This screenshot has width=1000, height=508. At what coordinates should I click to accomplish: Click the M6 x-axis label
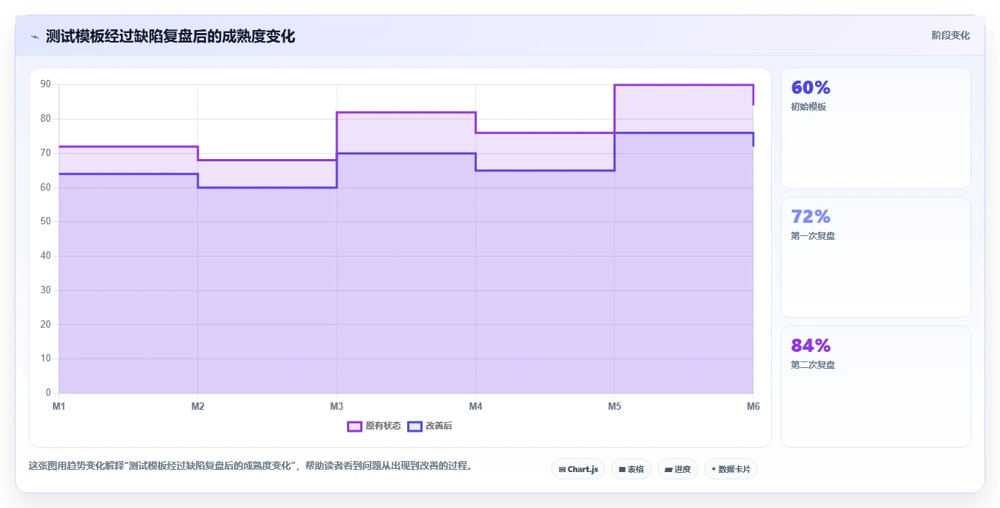753,405
